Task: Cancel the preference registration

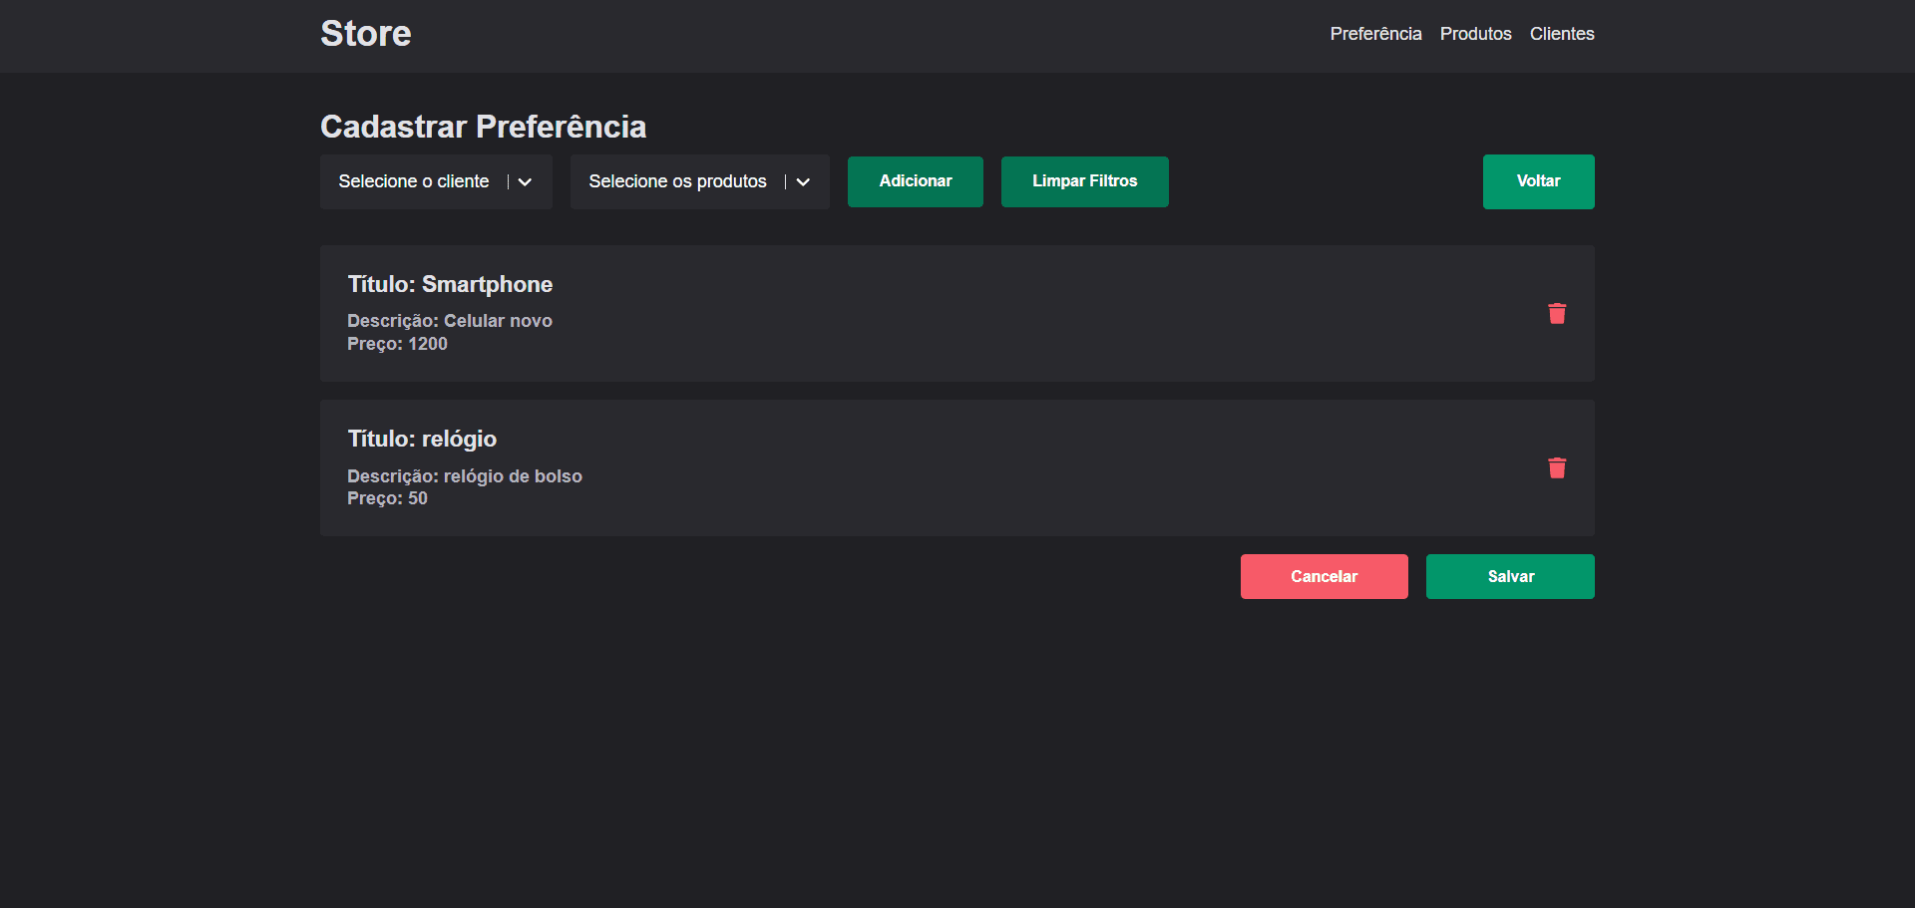Action: (x=1324, y=576)
